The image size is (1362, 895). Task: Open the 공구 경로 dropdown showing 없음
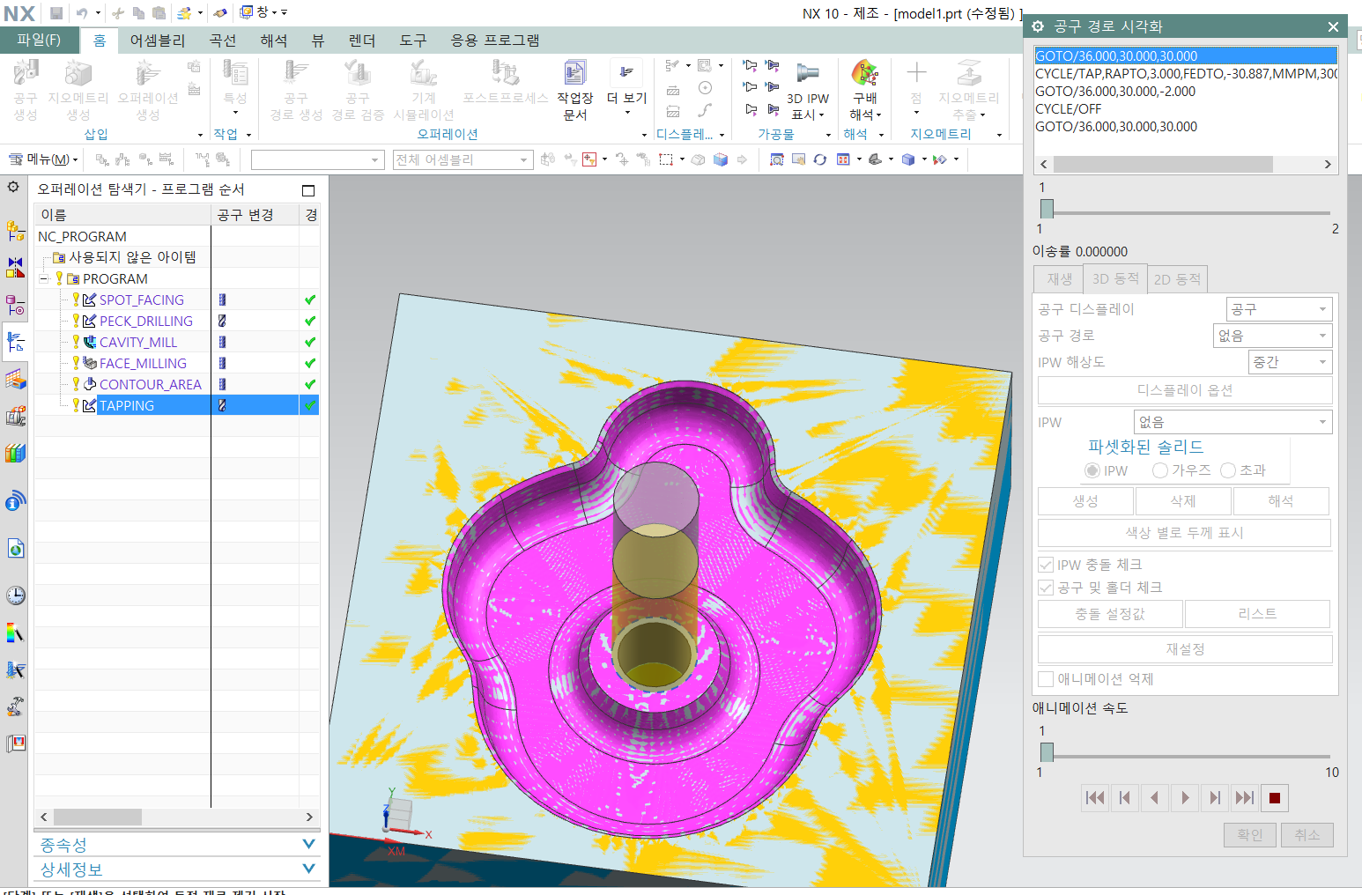coord(1273,336)
